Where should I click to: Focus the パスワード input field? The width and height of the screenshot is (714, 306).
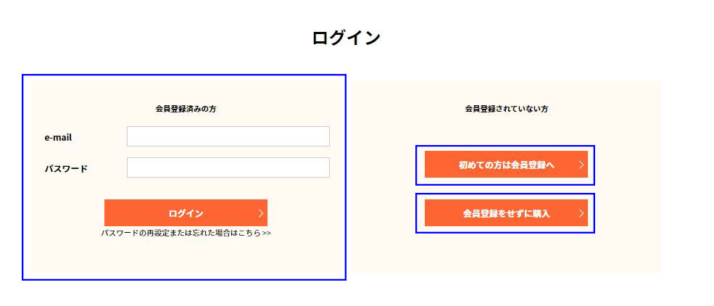tap(228, 167)
